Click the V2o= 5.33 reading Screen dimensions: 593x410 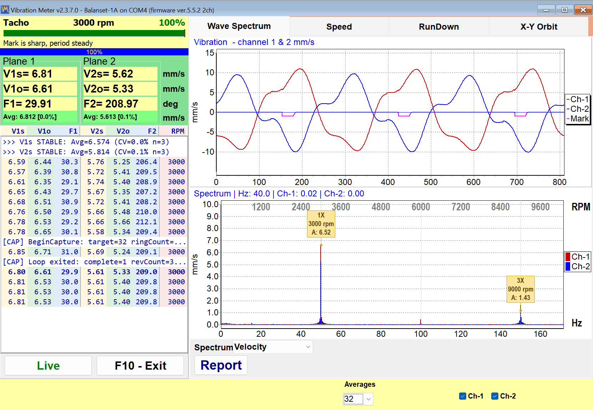(120, 89)
